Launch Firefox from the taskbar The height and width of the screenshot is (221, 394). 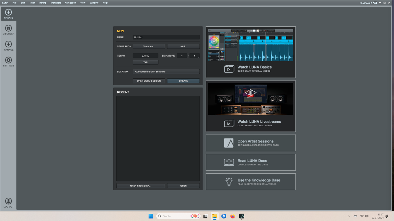click(233, 216)
